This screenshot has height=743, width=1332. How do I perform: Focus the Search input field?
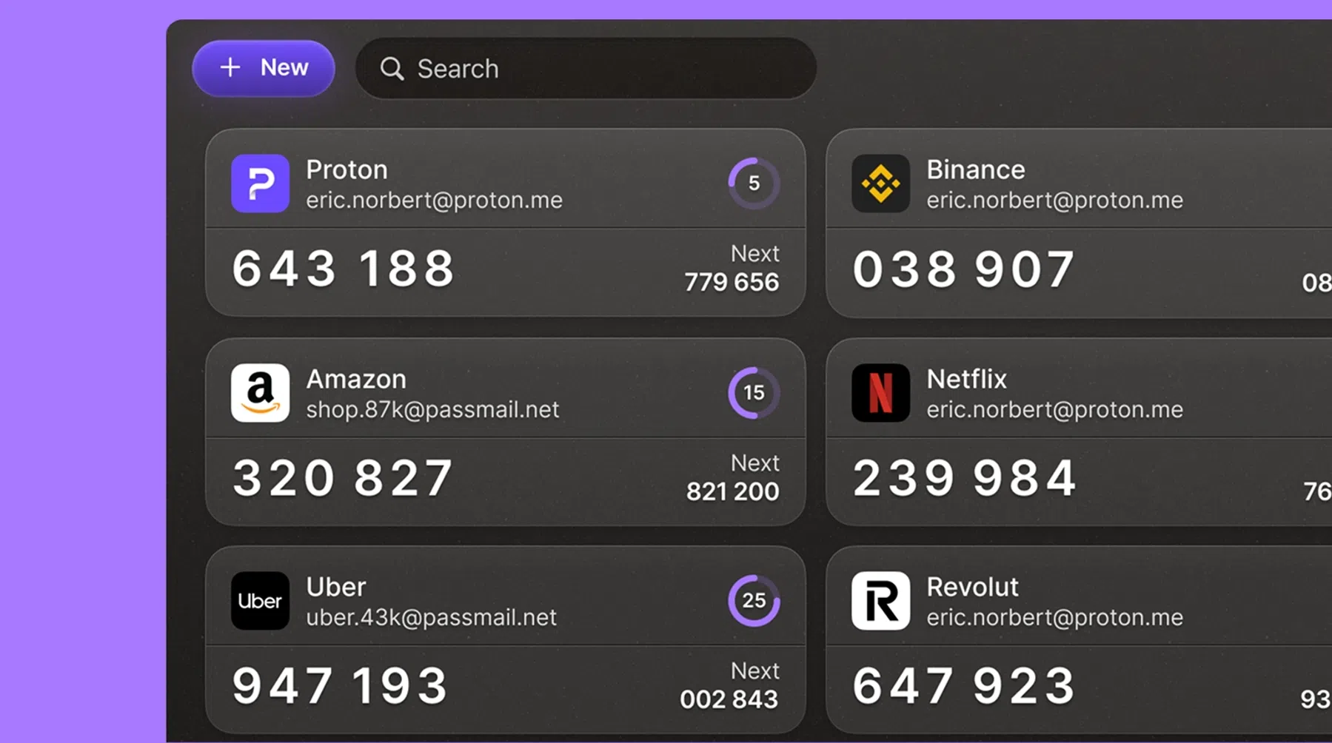(x=586, y=69)
